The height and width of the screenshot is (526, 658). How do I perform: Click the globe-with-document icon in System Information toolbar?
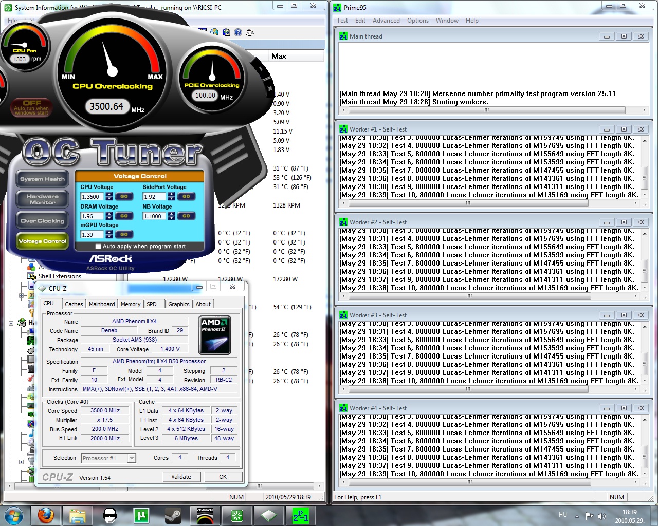coord(226,32)
